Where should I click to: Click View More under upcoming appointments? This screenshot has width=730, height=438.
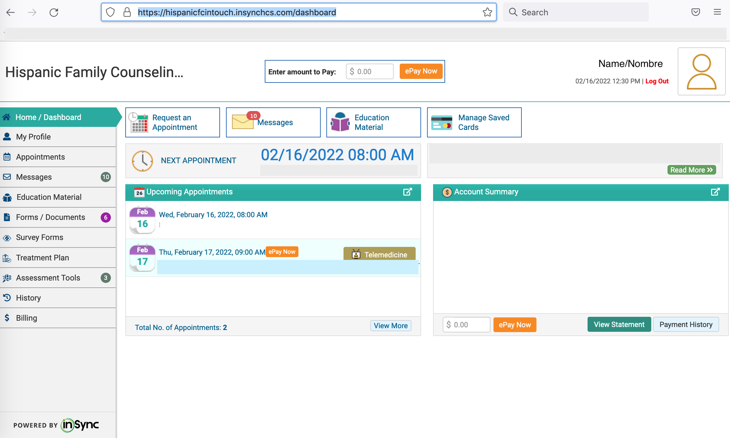click(390, 326)
